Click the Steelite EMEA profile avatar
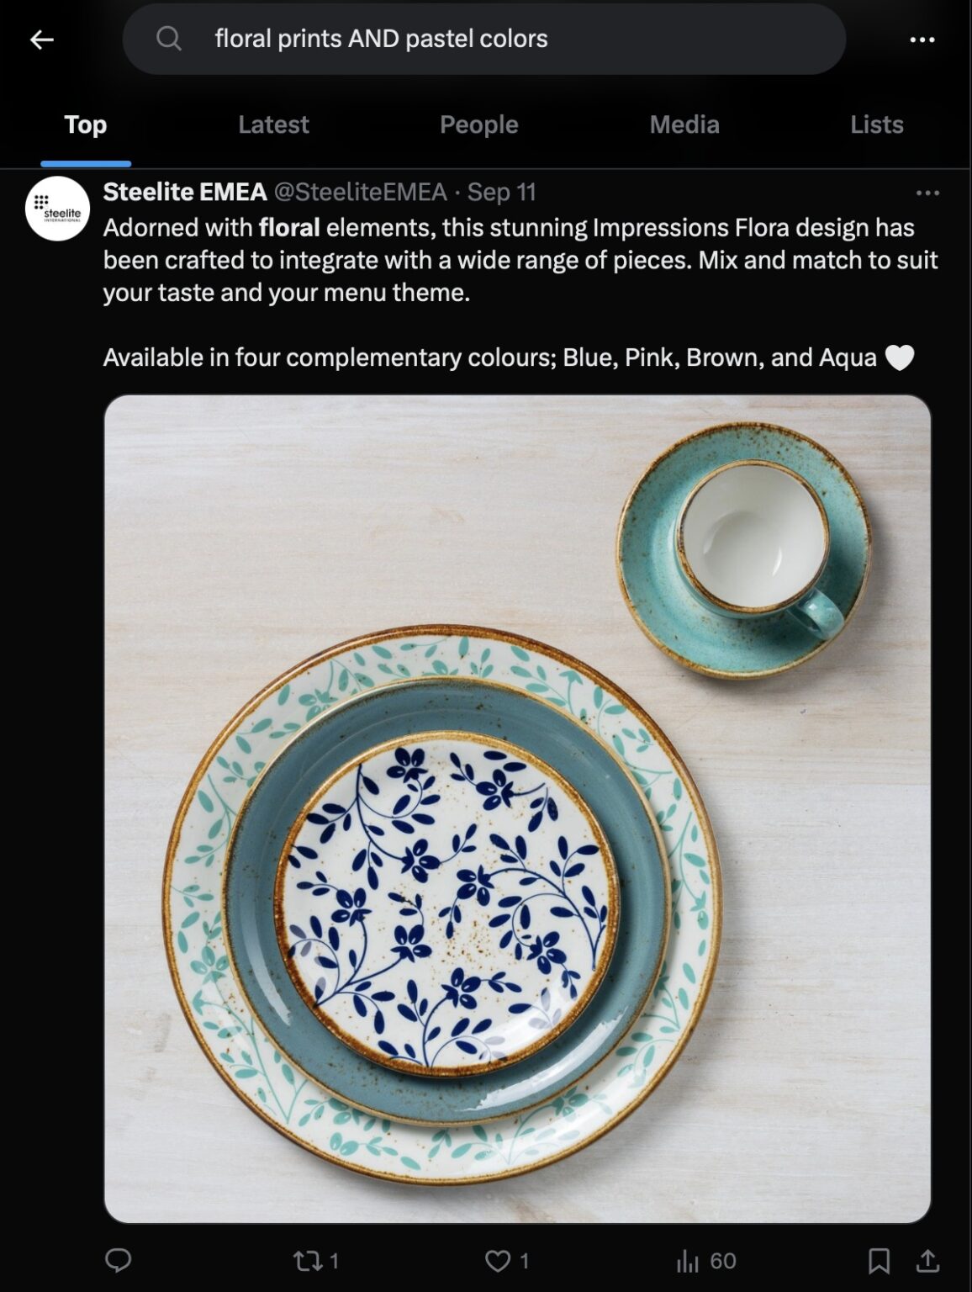 point(58,208)
